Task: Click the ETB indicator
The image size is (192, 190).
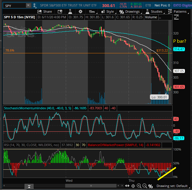Action: [x=148, y=6]
